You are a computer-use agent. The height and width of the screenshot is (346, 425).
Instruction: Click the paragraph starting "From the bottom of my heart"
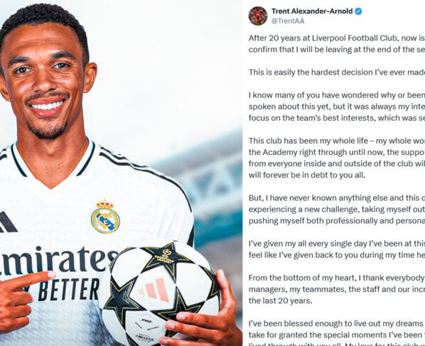coord(337,289)
